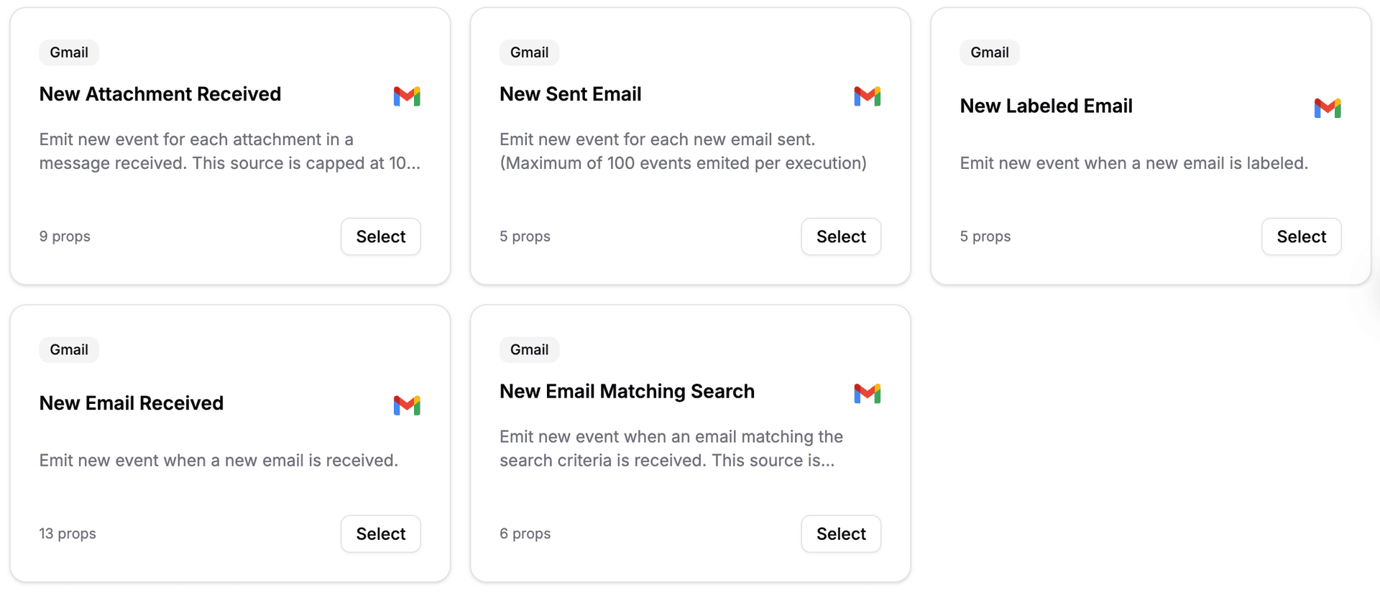Viewport: 1380px width, 593px height.
Task: Select the New Attachment Received trigger
Action: click(381, 236)
